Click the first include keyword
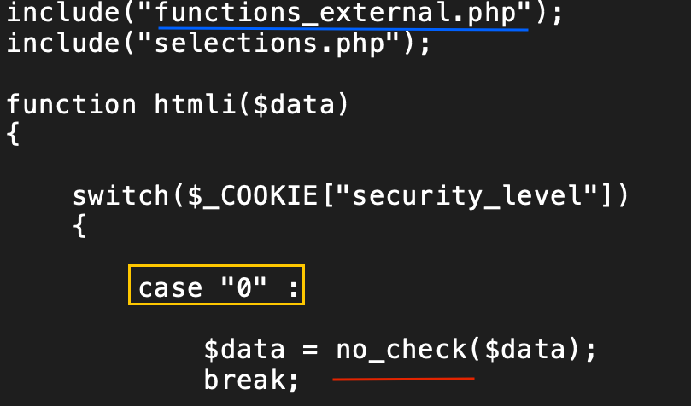Image resolution: width=691 pixels, height=406 pixels. 63,12
